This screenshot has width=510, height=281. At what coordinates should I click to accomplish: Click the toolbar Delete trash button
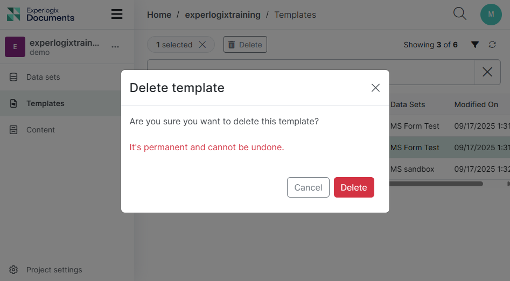click(x=245, y=45)
